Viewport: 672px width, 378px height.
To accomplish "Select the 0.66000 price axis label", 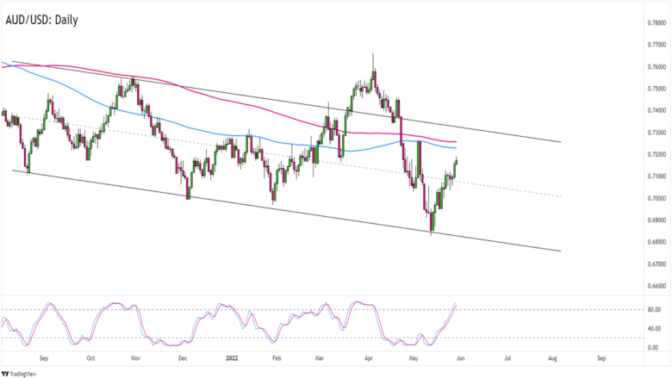I will pos(656,286).
